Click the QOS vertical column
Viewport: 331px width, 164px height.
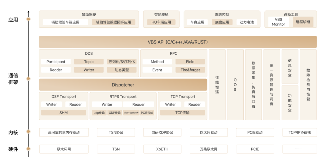235,85
